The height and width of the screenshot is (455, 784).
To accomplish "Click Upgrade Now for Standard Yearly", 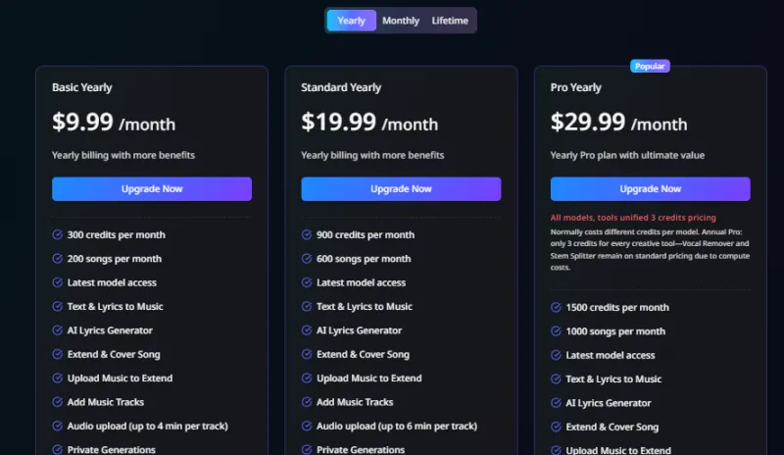I will coord(401,189).
